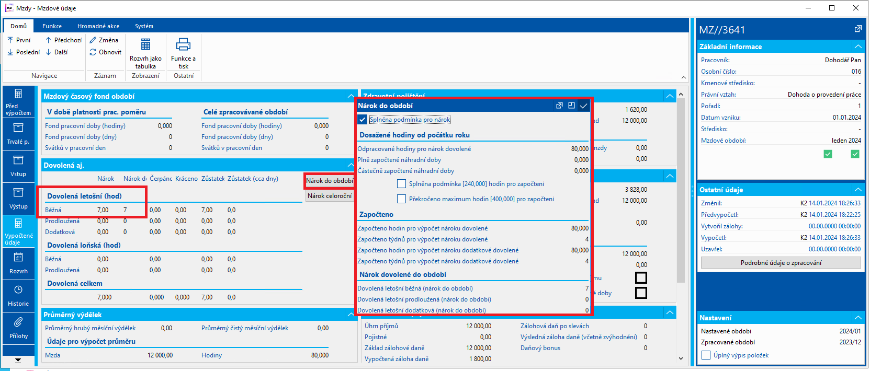Viewport: 870px width, 371px height.
Task: Pop out the Nárok do období panel
Action: click(x=559, y=106)
